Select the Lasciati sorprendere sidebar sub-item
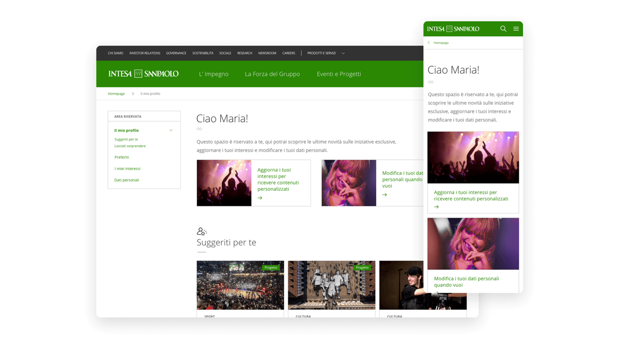The width and height of the screenshot is (622, 340). (130, 146)
